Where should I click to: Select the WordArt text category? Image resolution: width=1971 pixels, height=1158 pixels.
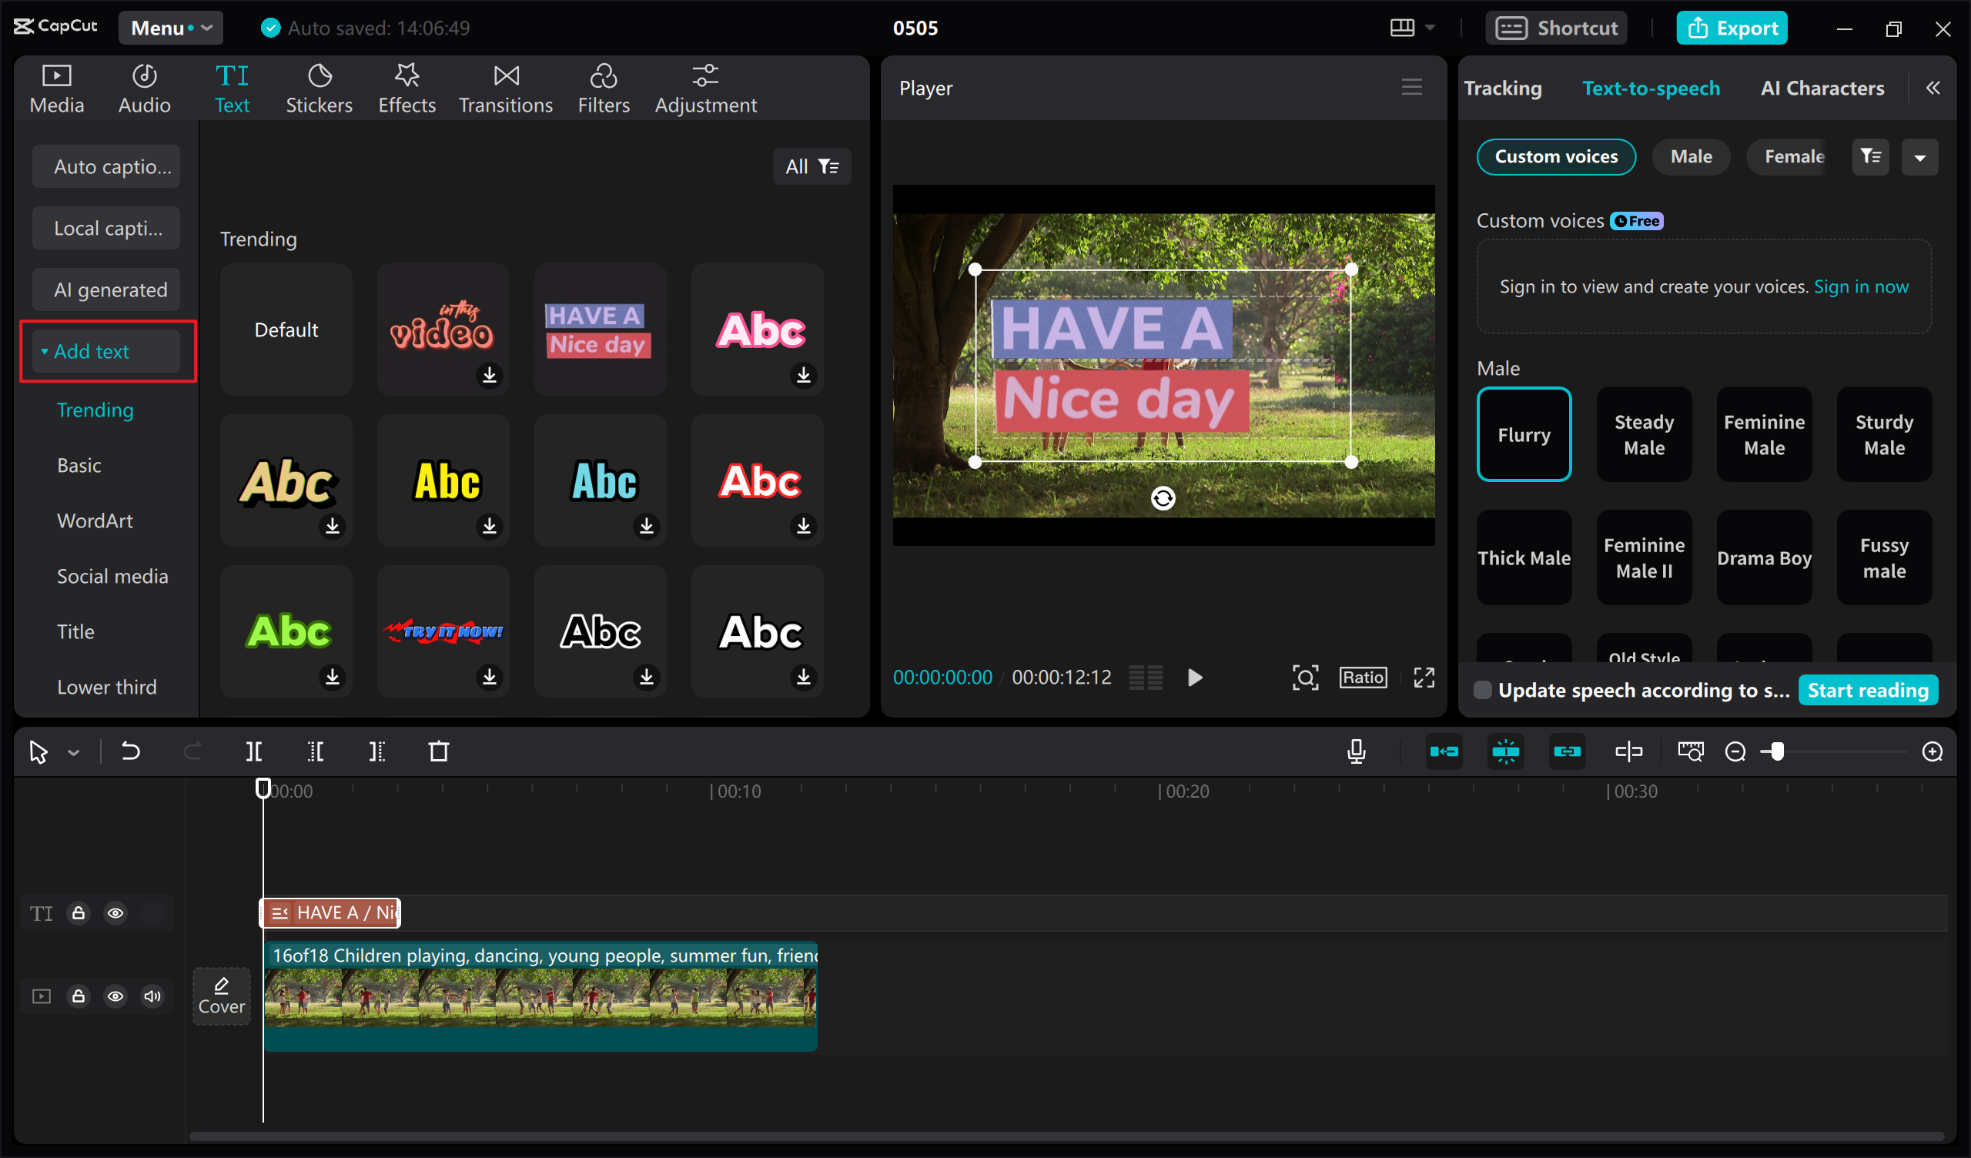[x=95, y=521]
